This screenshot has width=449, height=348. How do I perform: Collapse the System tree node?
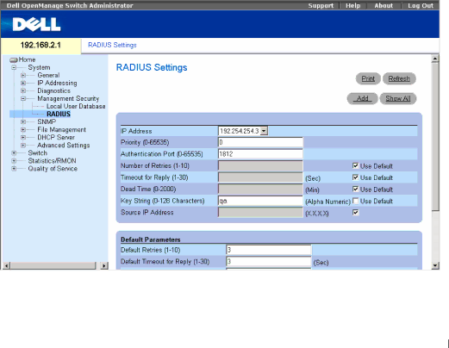click(x=14, y=68)
